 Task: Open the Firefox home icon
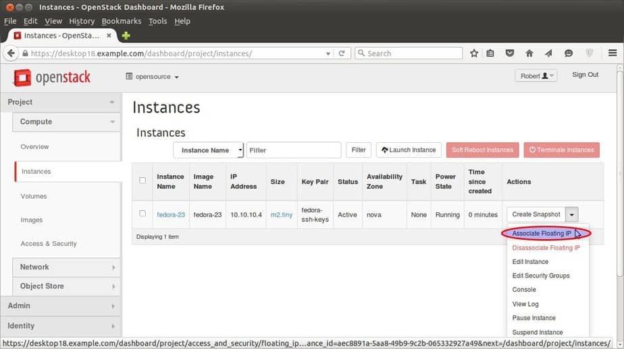click(x=529, y=53)
